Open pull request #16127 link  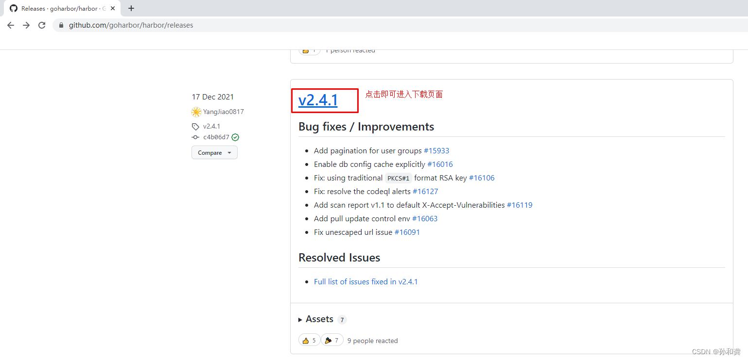(425, 192)
